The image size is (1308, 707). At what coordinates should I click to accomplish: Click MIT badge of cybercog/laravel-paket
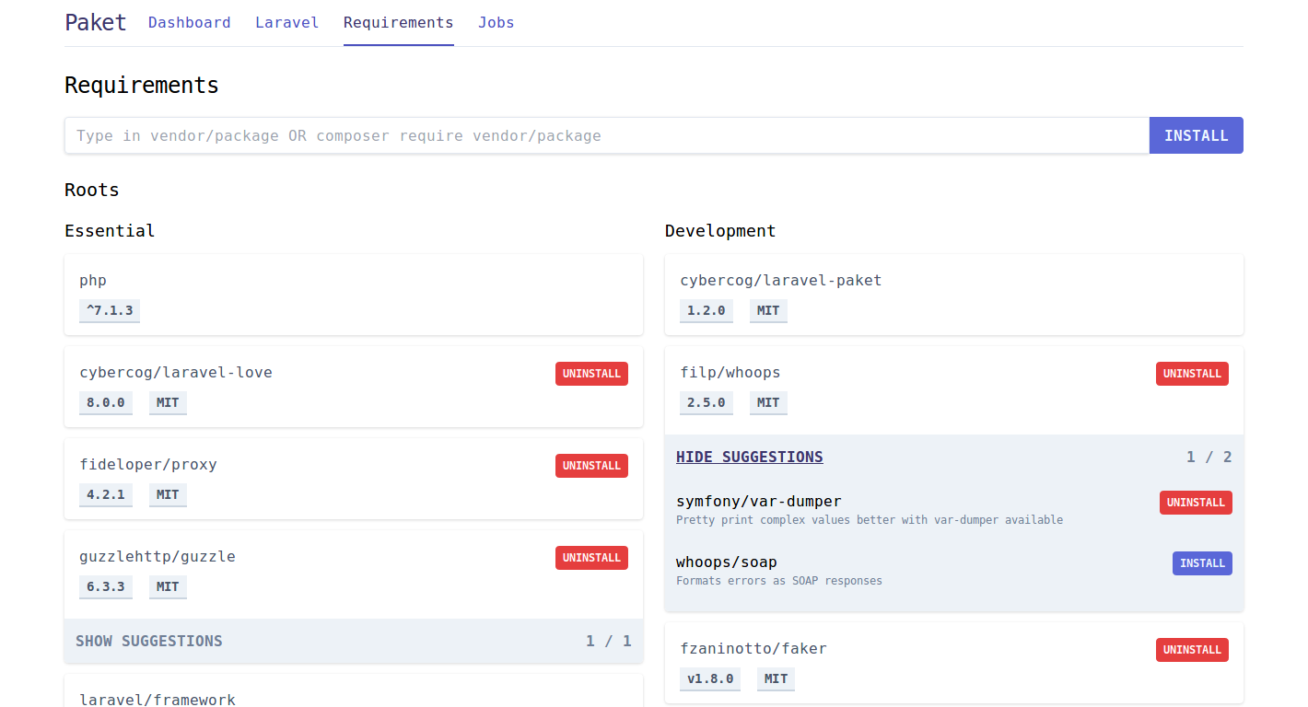(768, 310)
